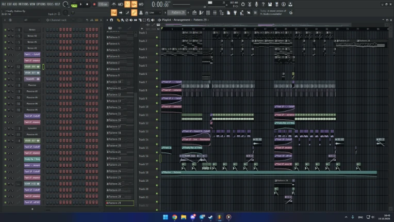Toggle the Pat/Song mode switch
The width and height of the screenshot is (394, 222).
click(74, 5)
